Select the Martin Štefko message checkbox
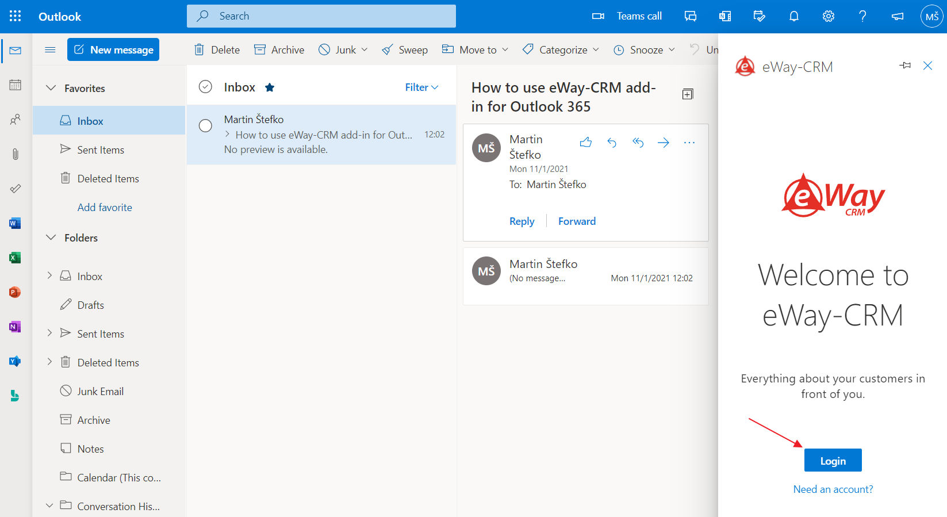947x517 pixels. [205, 125]
